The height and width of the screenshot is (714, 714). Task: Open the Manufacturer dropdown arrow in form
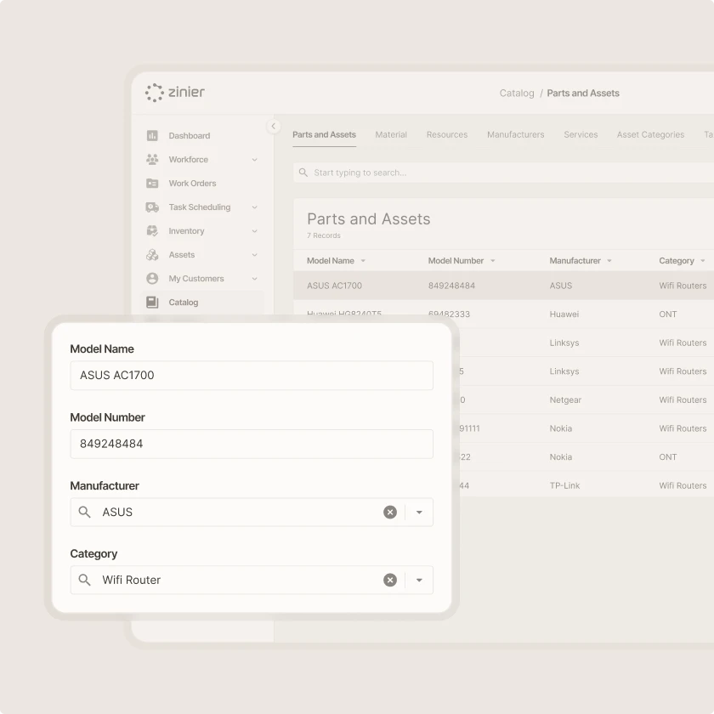point(419,513)
